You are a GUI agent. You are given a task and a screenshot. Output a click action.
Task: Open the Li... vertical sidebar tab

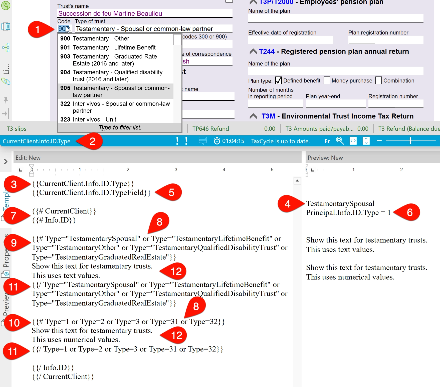tap(6, 69)
